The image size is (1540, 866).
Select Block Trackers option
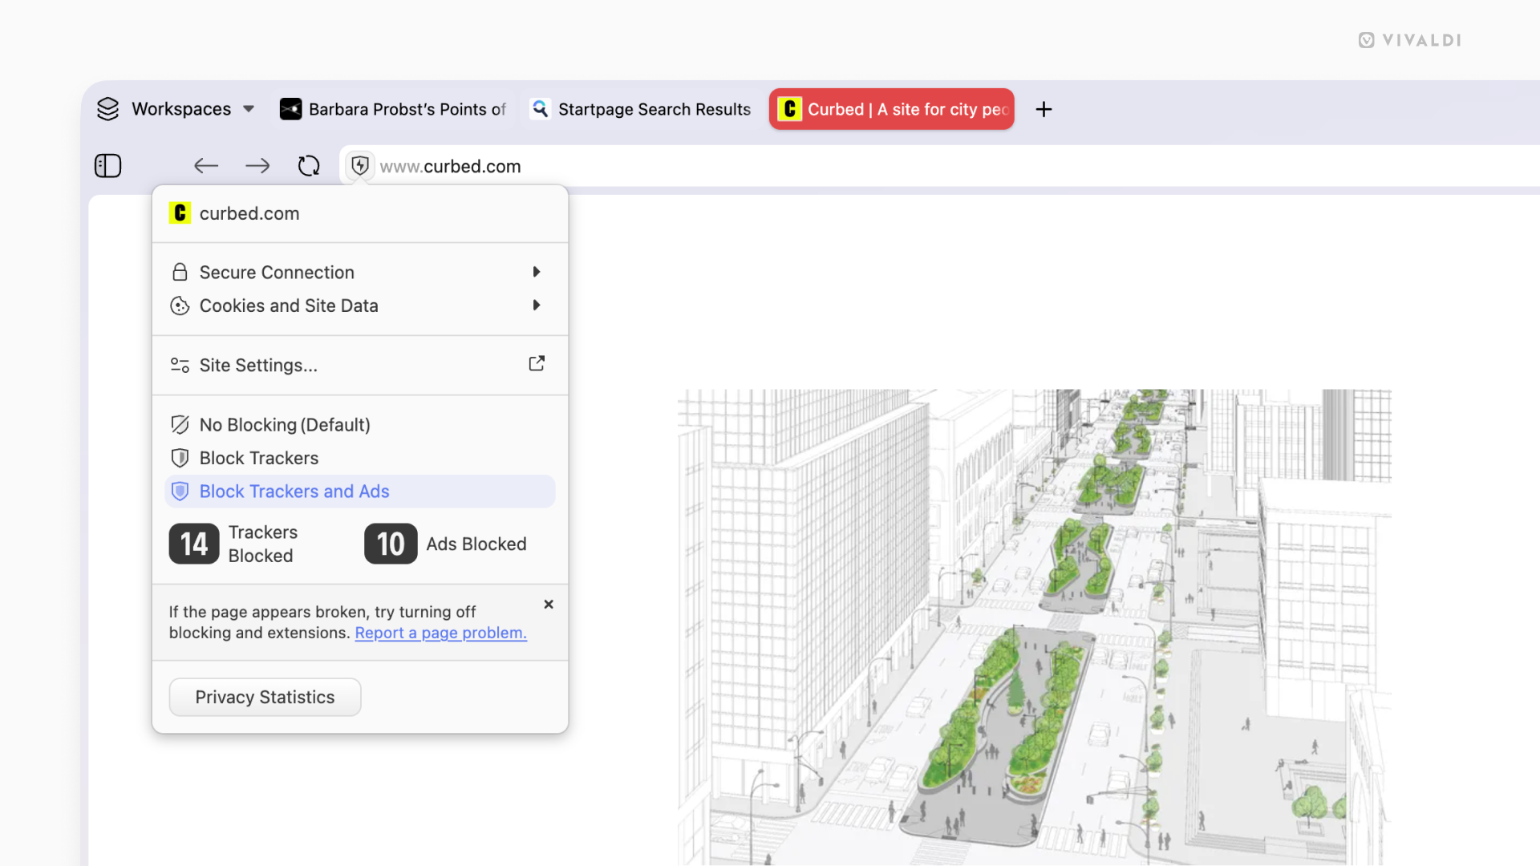coord(360,458)
